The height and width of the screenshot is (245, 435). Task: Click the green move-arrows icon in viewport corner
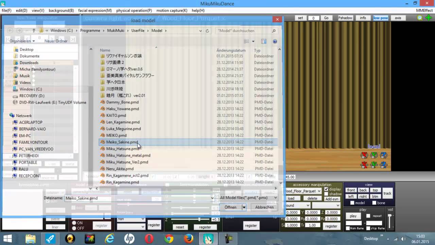(428, 18)
